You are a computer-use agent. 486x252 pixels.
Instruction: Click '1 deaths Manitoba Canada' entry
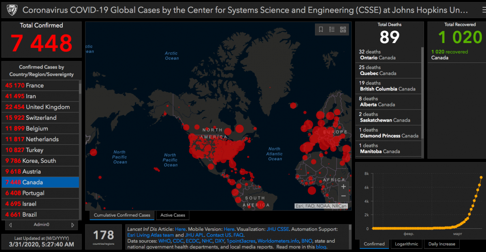(x=388, y=149)
